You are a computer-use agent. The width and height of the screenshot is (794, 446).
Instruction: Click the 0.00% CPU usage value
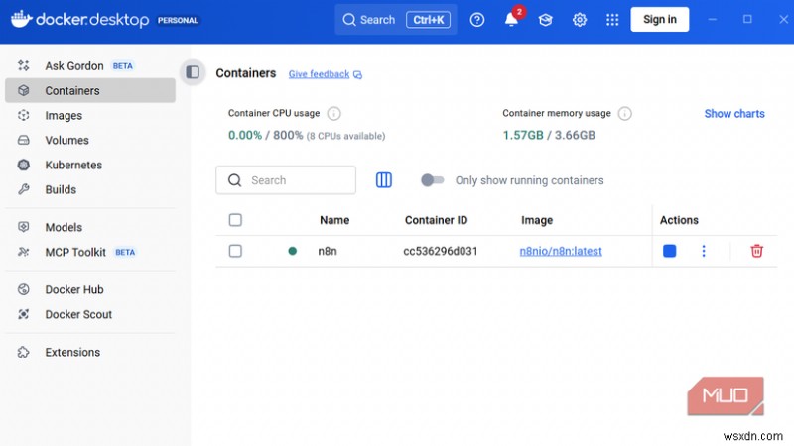[x=245, y=135]
